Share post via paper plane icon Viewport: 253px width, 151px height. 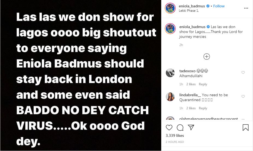(191, 127)
